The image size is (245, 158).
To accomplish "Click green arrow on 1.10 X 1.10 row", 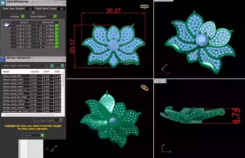I will 57,40.
